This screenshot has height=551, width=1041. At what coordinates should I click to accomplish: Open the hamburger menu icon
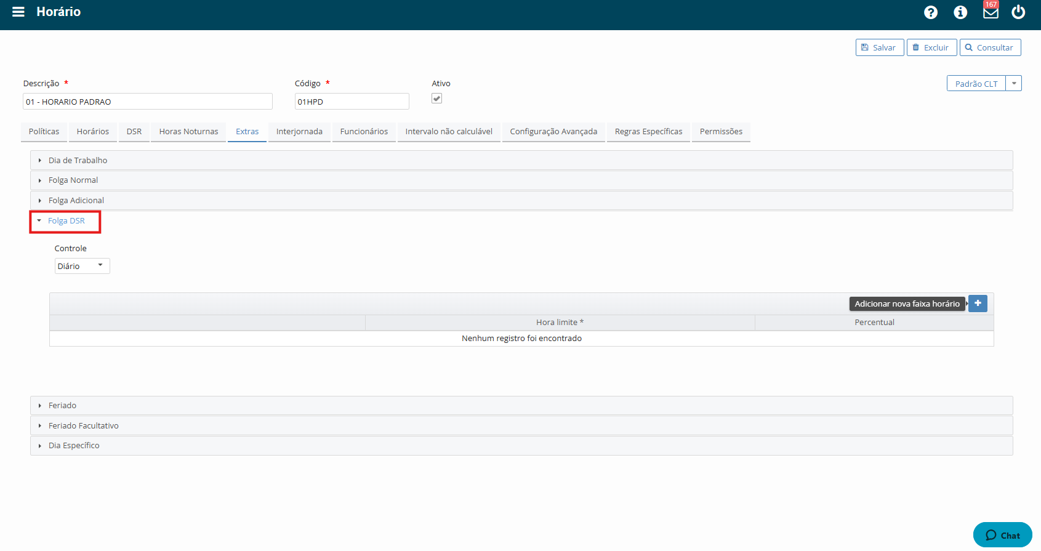click(18, 12)
